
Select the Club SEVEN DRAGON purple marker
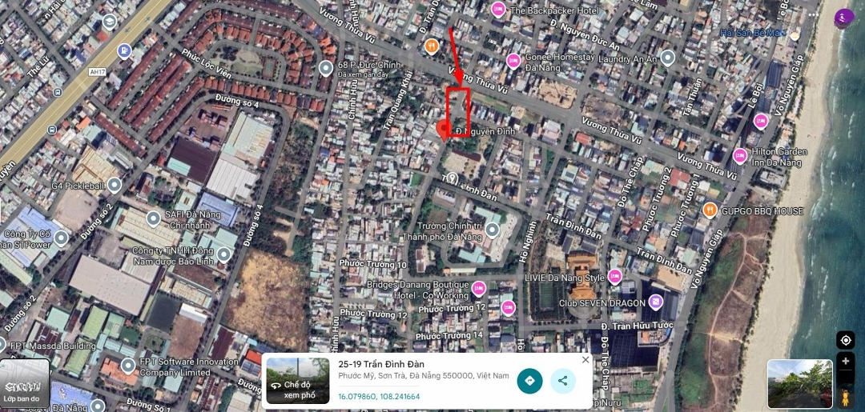(655, 302)
